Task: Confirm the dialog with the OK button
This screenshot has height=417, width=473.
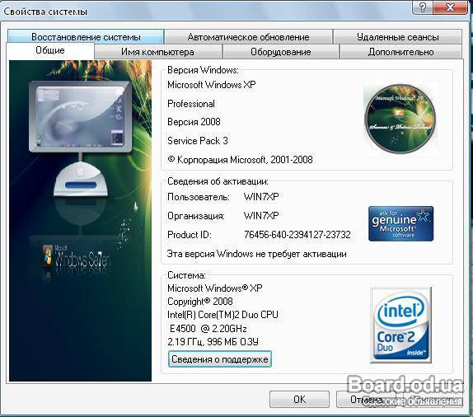Action: click(x=299, y=399)
